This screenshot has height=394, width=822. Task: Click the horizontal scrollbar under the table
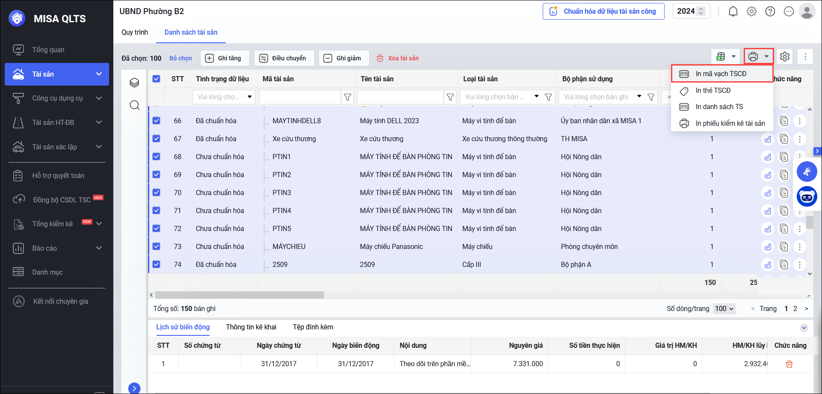pyautogui.click(x=240, y=295)
